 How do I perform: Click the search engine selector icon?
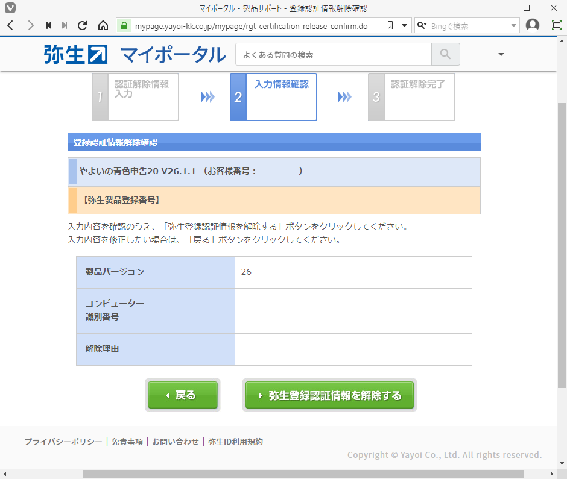pyautogui.click(x=422, y=25)
